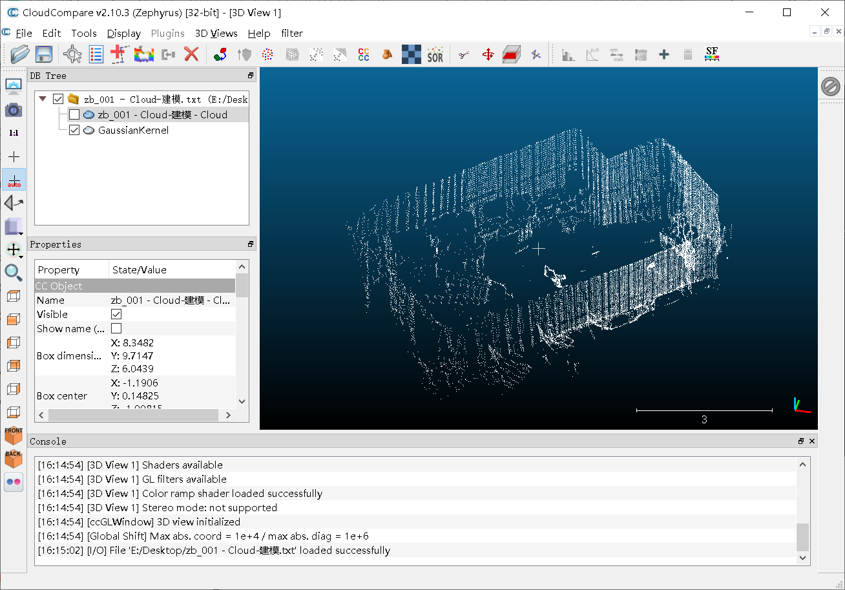Image resolution: width=845 pixels, height=590 pixels.
Task: Open the cross section tool
Action: 512,54
